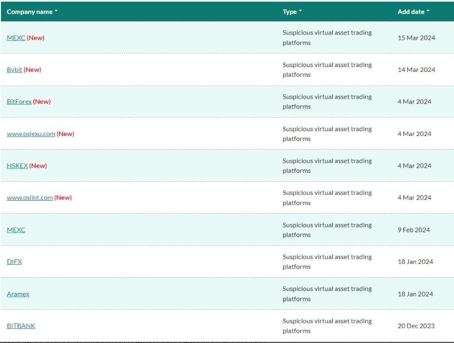Viewport: 454px width, 343px height.
Task: Open the HSKEX company link
Action: coord(18,166)
